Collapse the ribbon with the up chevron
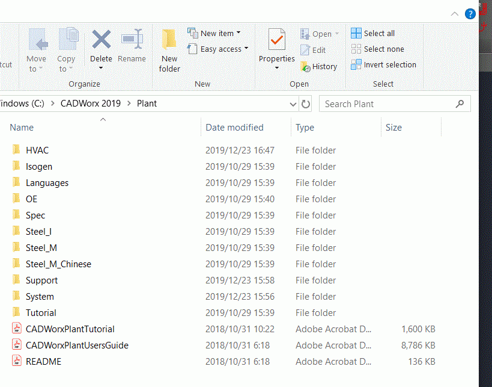This screenshot has width=492, height=387. [455, 14]
